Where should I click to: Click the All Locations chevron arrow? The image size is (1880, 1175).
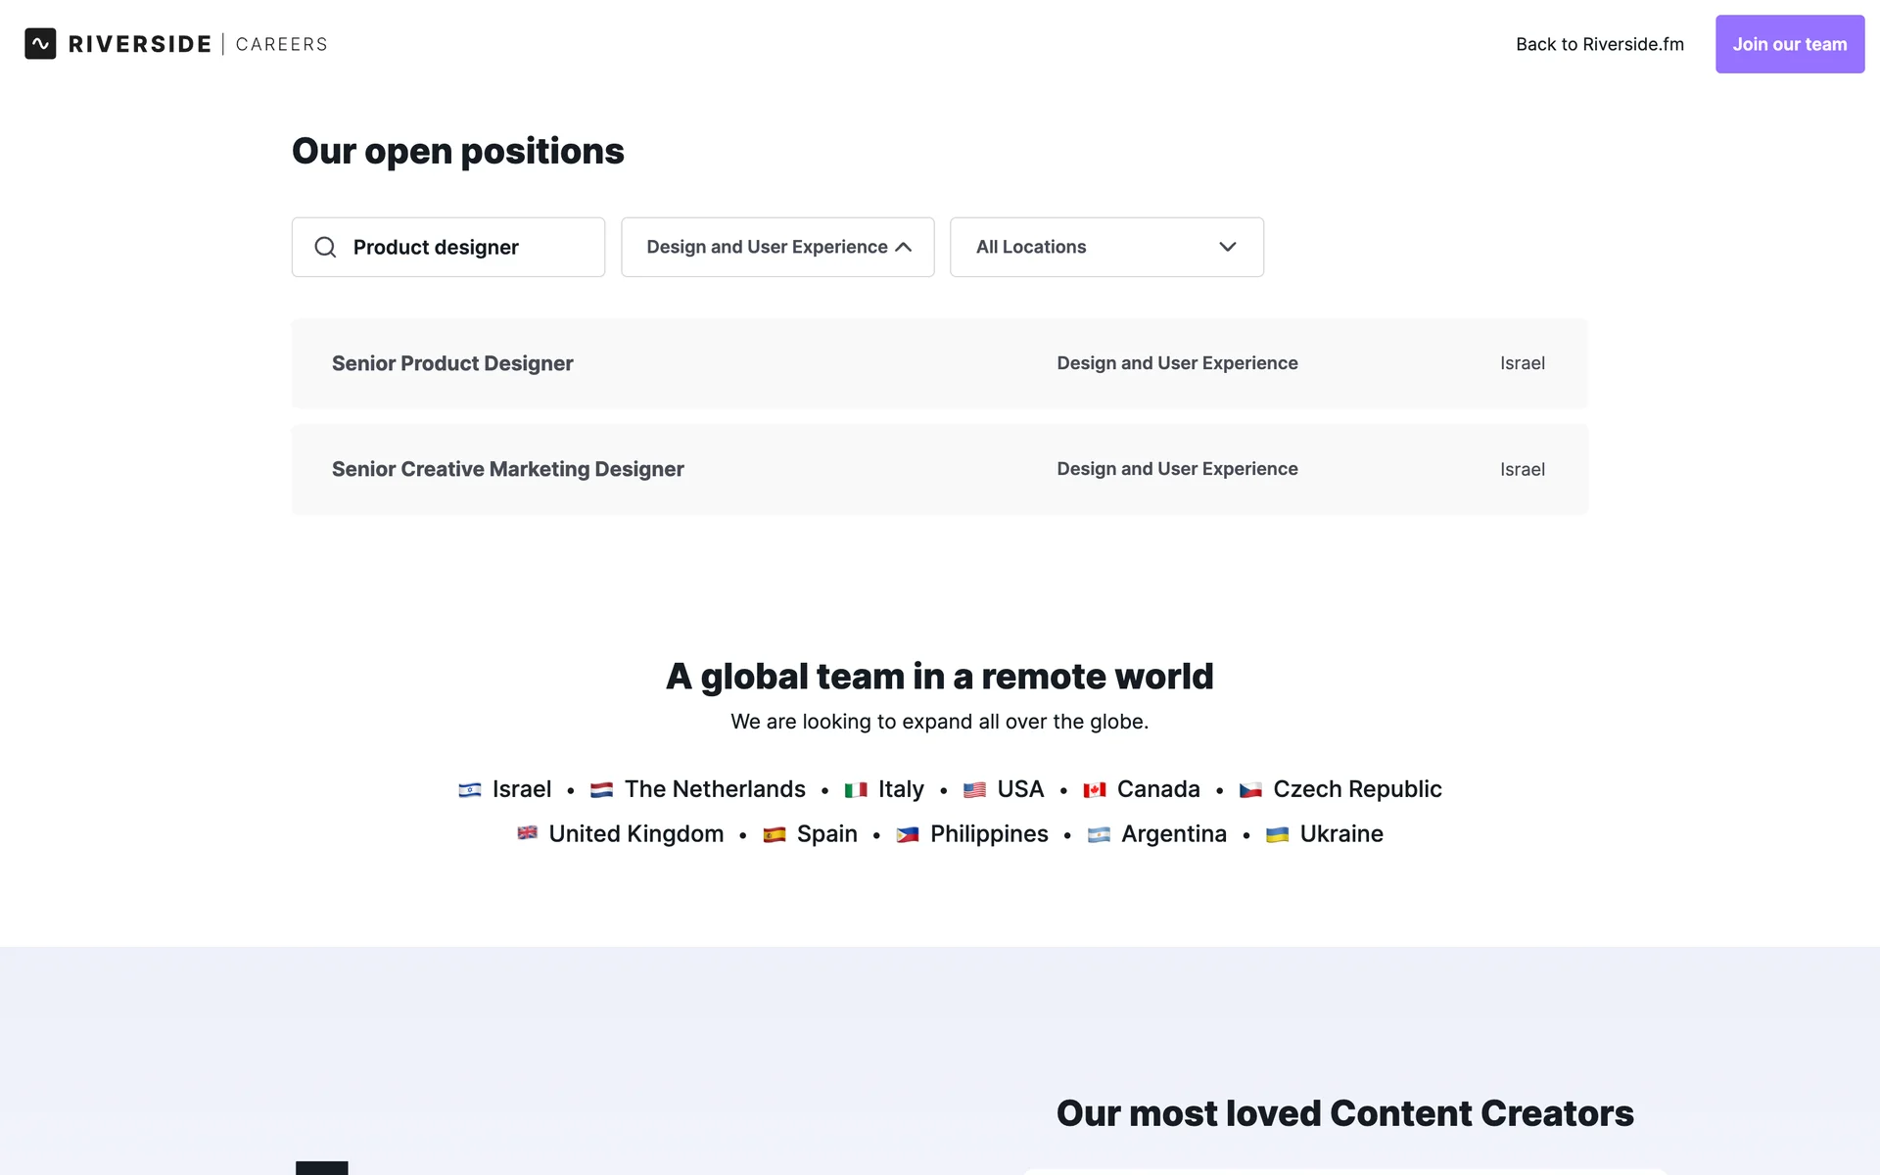1227,247
